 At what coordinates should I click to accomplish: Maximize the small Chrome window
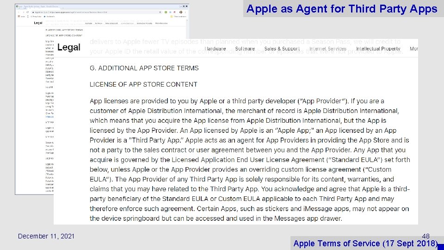point(184,6)
